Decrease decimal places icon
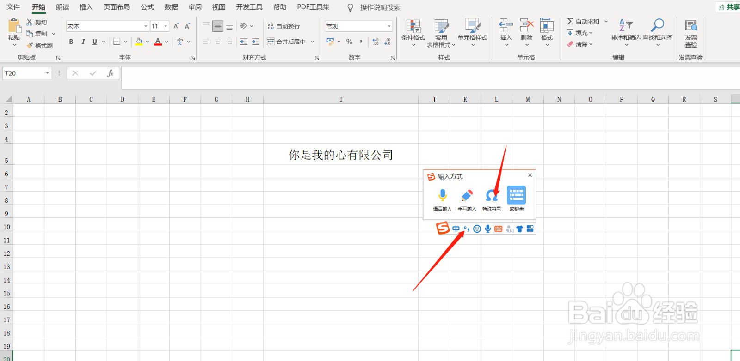The width and height of the screenshot is (740, 361). tap(388, 42)
